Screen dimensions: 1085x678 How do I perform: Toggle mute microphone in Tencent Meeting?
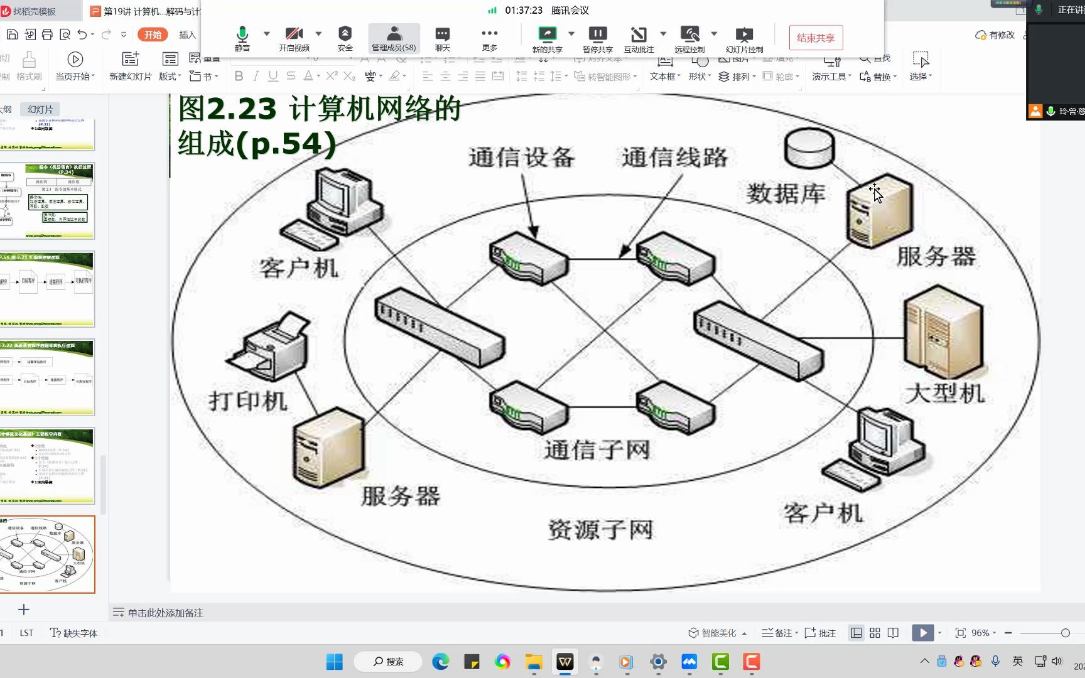coord(242,39)
